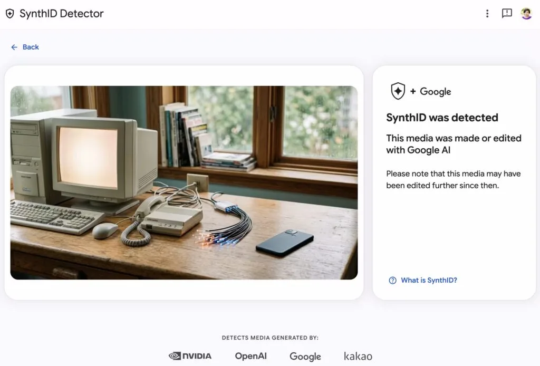
Task: Go back using the Back link
Action: [25, 47]
